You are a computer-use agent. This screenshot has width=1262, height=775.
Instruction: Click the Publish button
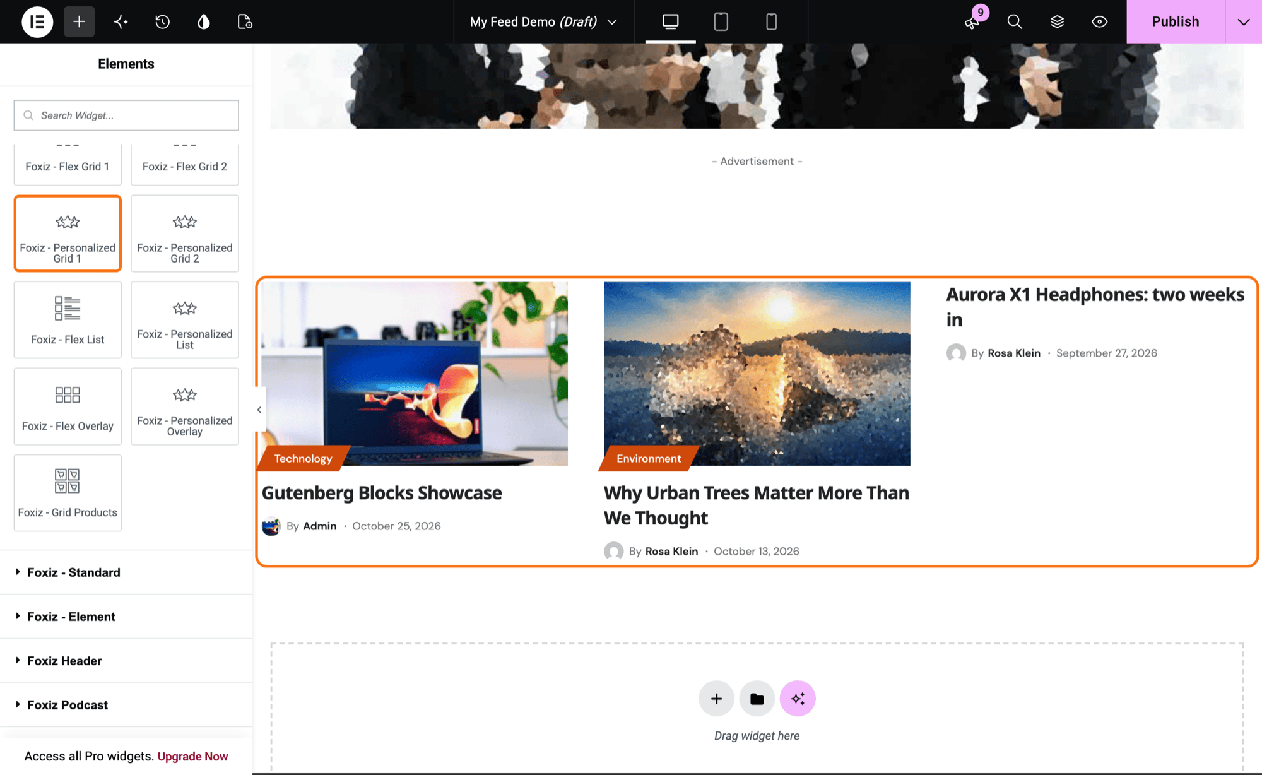pyautogui.click(x=1176, y=21)
